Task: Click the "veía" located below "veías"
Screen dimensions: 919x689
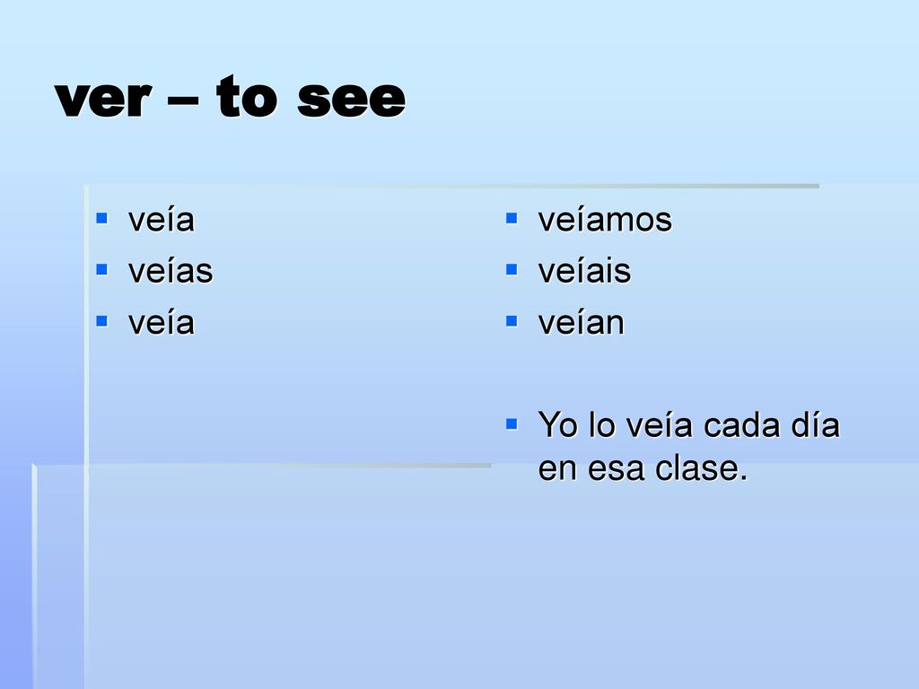Action: (x=162, y=323)
